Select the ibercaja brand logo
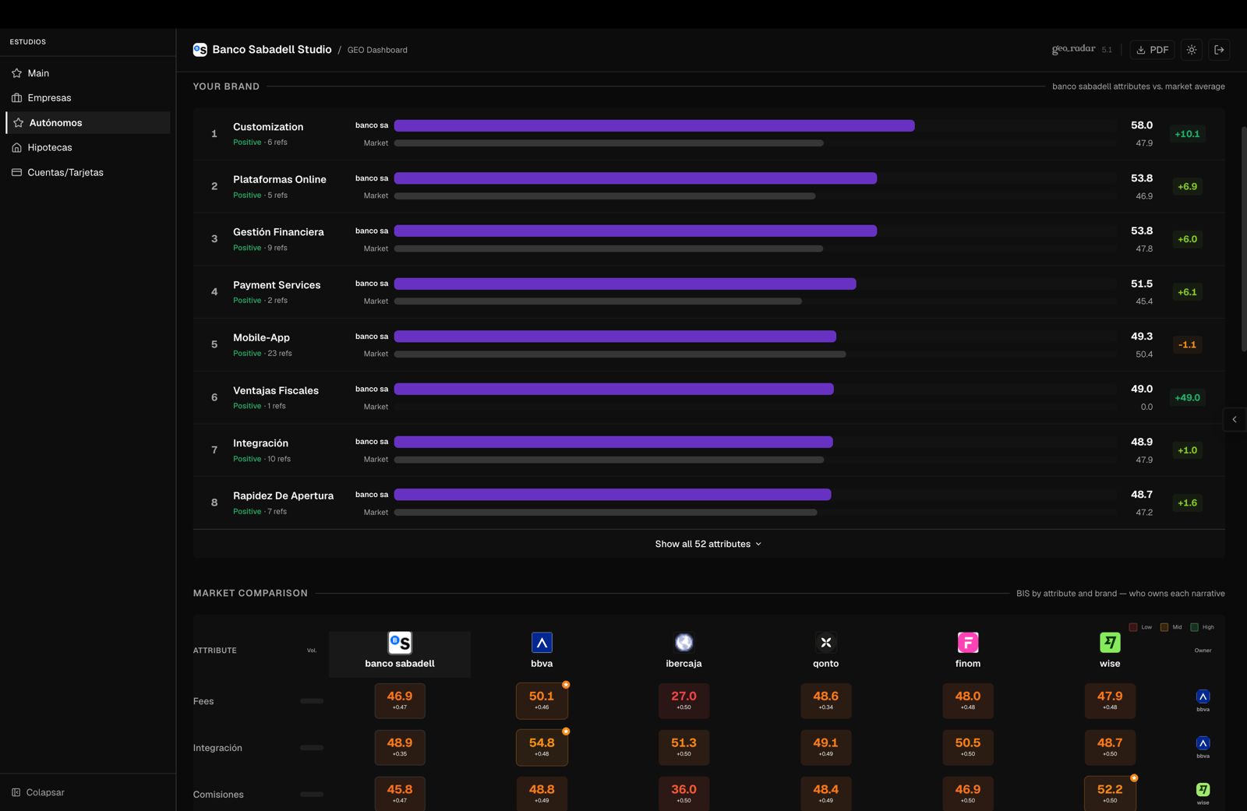This screenshot has height=811, width=1247. click(684, 643)
